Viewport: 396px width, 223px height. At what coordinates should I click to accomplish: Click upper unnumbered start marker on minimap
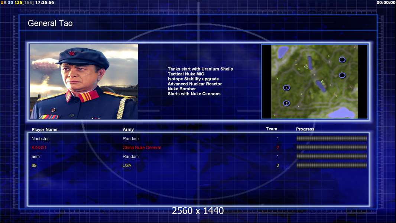tap(342, 60)
